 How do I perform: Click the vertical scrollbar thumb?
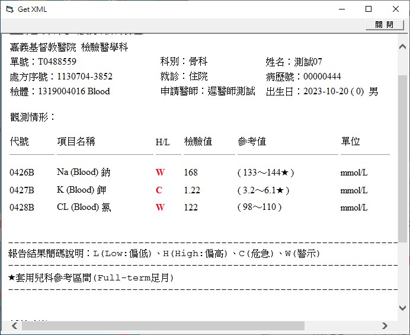402,160
